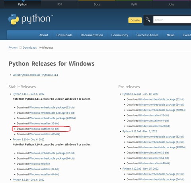191x183 pixels.
Task: Download 3.12.0a2 Windows embeddable package (32-bit)
Action: [x=162, y=174]
